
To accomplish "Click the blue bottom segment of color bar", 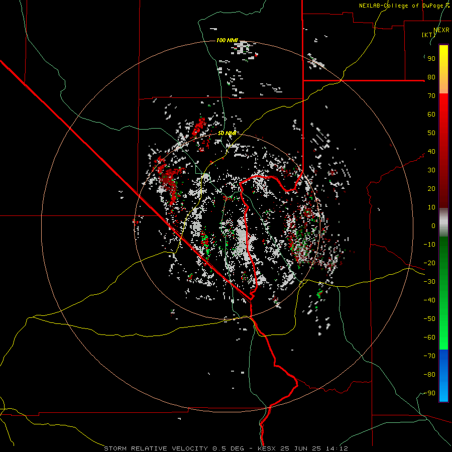I will pos(443,375).
